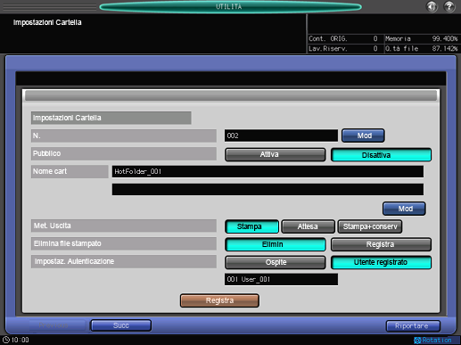Click the Impostaz. Autenticazione label
461x345 pixels.
124,261
